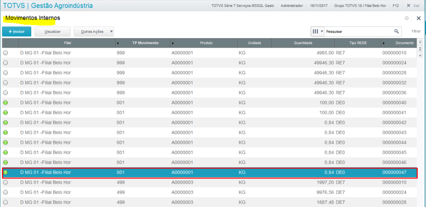Click the Filtrar link

coord(416,32)
